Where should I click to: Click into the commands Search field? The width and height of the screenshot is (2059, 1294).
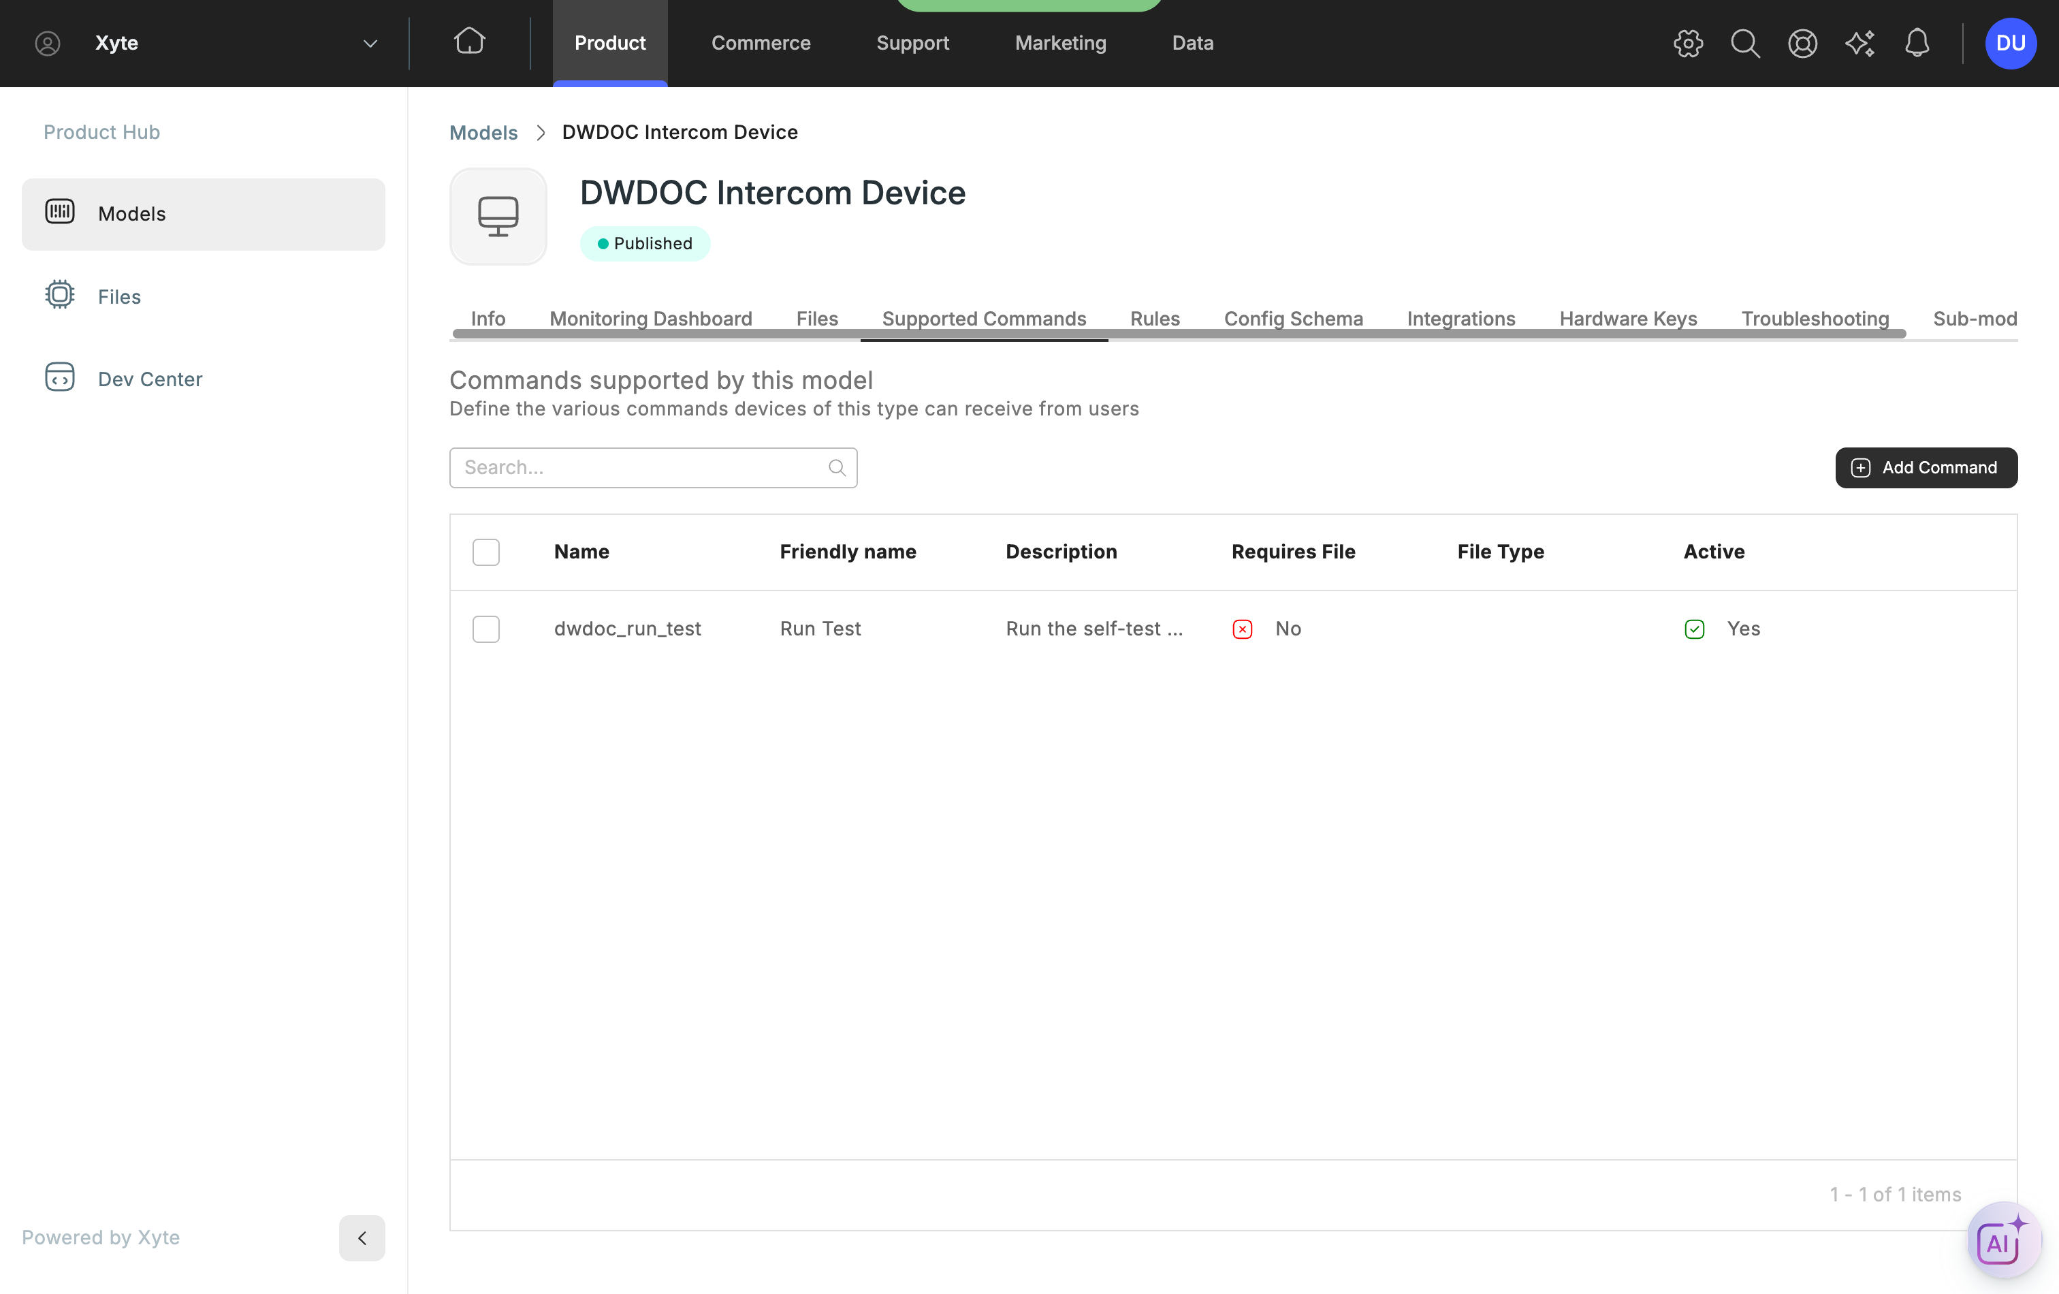(x=653, y=468)
